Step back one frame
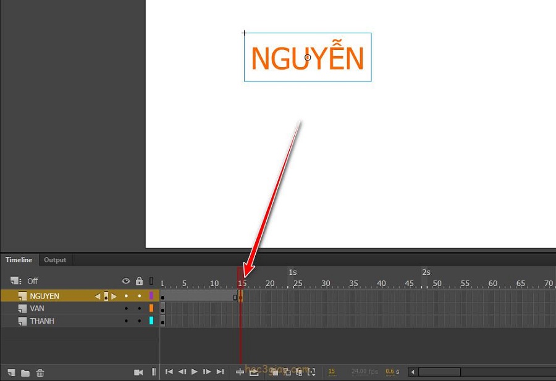Image resolution: width=556 pixels, height=381 pixels. (182, 372)
